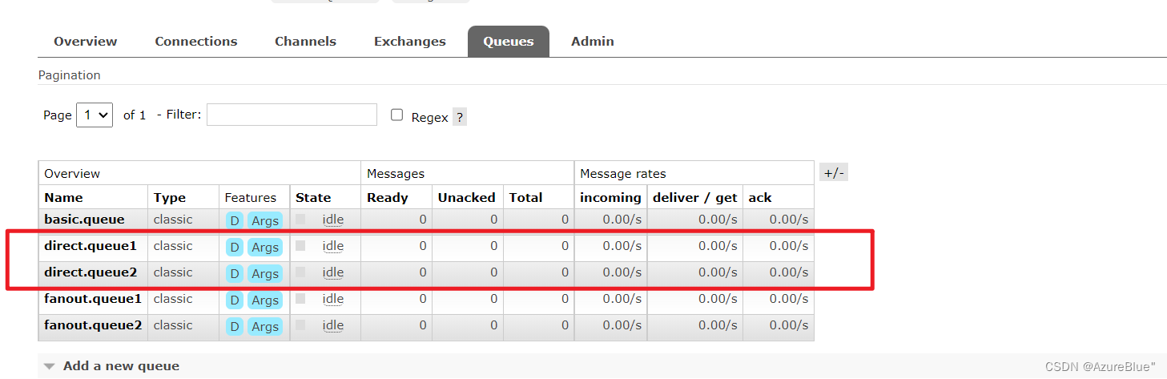Click the state indicator square for fanout.queue1

pyautogui.click(x=300, y=298)
